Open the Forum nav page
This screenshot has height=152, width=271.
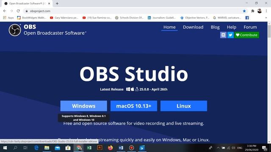pyautogui.click(x=250, y=27)
